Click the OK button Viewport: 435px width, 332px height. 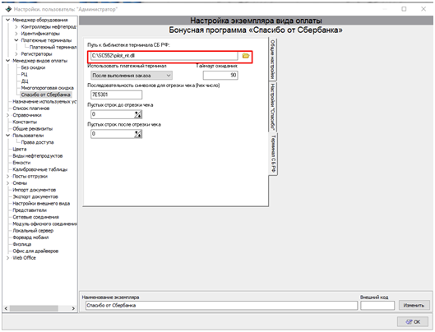[x=413, y=322]
